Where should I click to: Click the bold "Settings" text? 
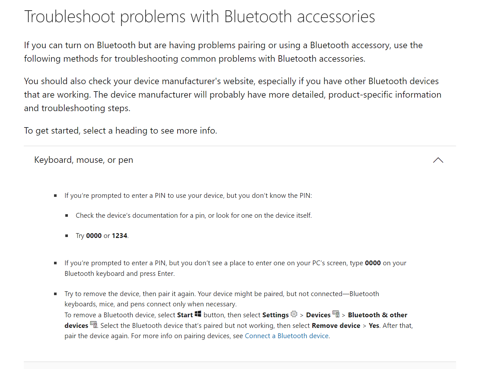pos(275,315)
